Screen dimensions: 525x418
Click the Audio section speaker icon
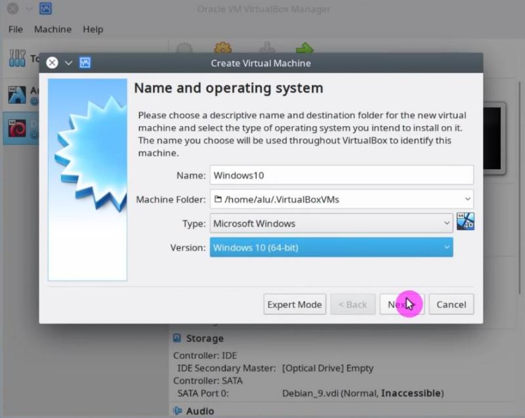(x=177, y=411)
